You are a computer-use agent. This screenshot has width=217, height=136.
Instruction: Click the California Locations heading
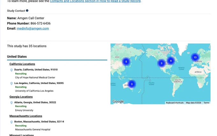click(x=22, y=64)
